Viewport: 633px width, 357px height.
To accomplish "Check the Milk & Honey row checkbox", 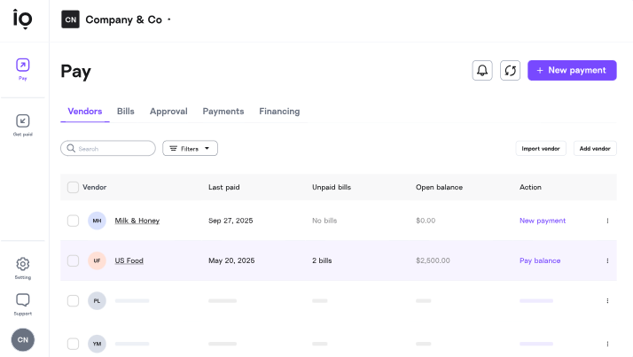I will 73,221.
